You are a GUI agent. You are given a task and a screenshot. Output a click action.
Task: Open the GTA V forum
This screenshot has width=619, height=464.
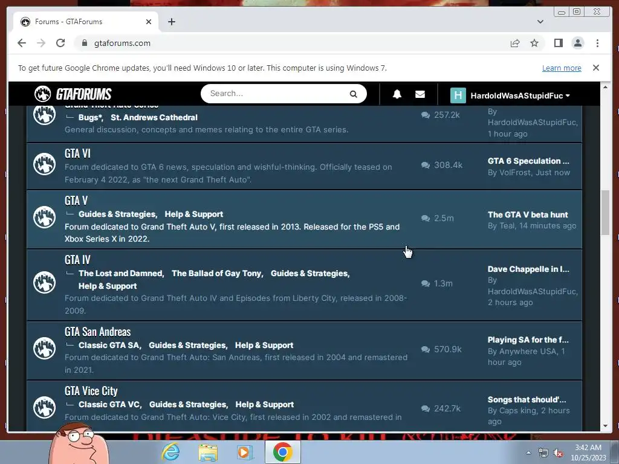tap(76, 201)
